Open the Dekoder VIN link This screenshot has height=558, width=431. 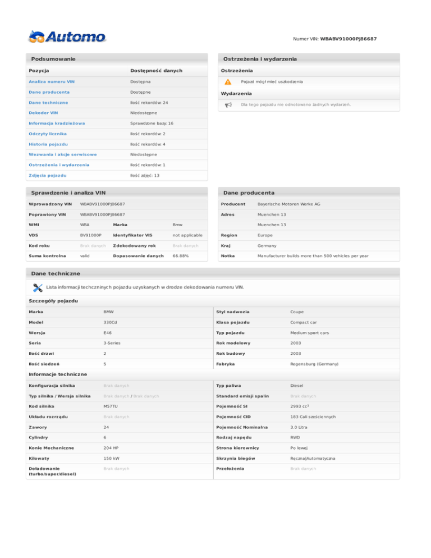click(x=43, y=113)
